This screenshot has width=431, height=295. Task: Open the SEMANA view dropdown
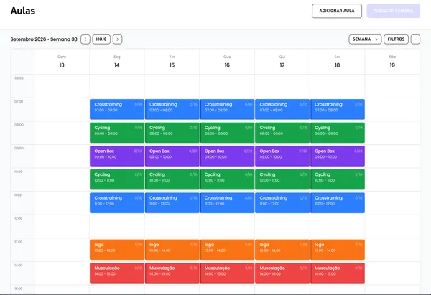(x=365, y=39)
